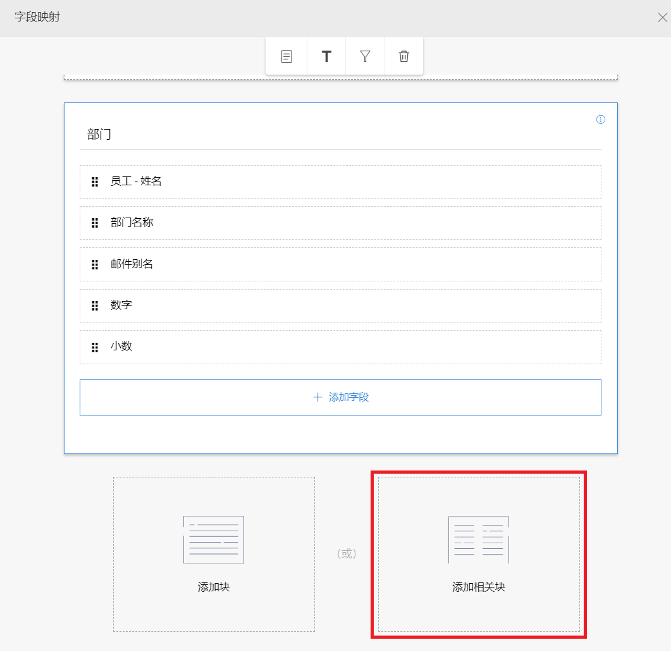
Task: Click the info icon in 部门 block
Action: 601,120
